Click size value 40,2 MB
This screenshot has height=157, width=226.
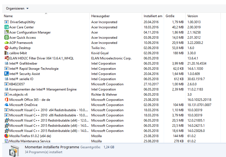(178, 27)
